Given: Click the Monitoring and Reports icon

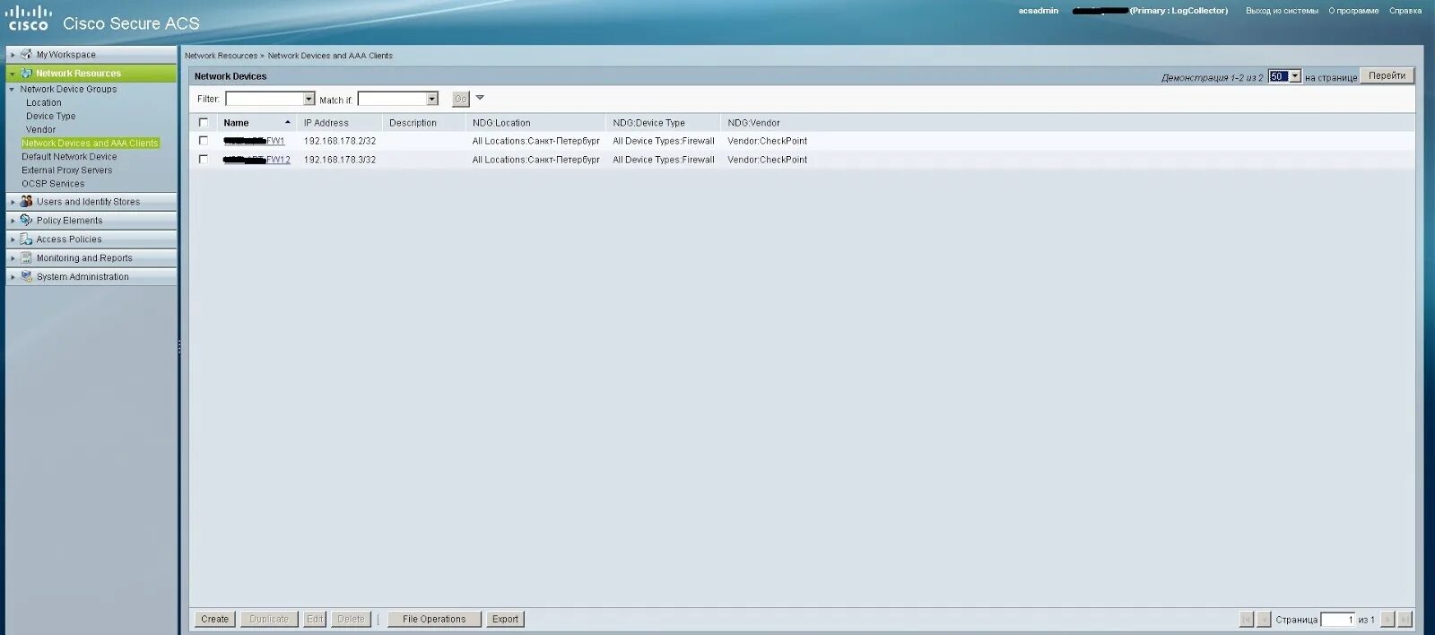Looking at the screenshot, I should click(26, 258).
